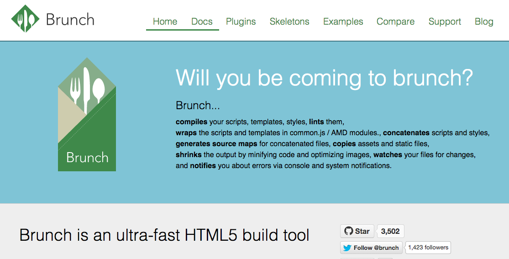
Task: Click the bold word 'notifies'
Action: point(203,165)
